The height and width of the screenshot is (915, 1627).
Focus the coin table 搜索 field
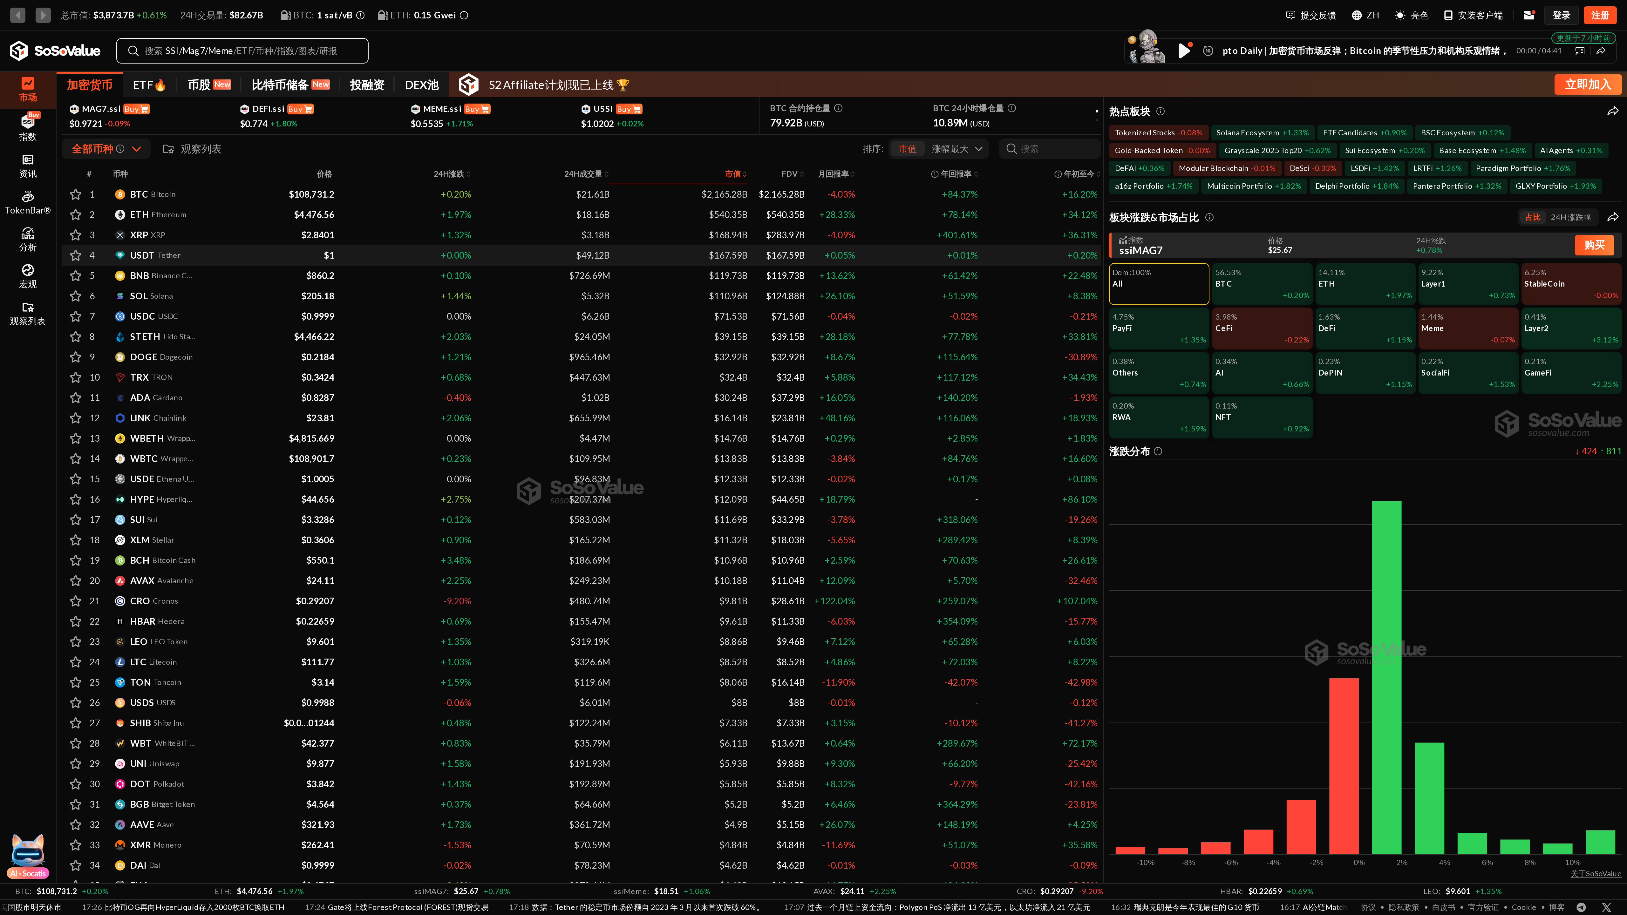(x=1049, y=149)
